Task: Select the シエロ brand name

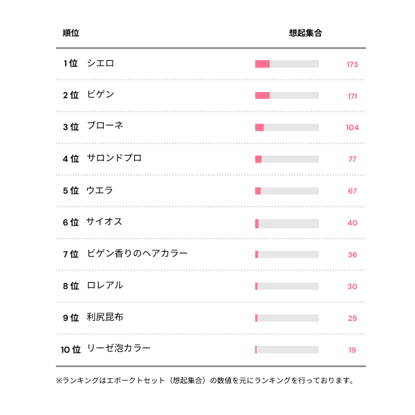Action: (100, 64)
